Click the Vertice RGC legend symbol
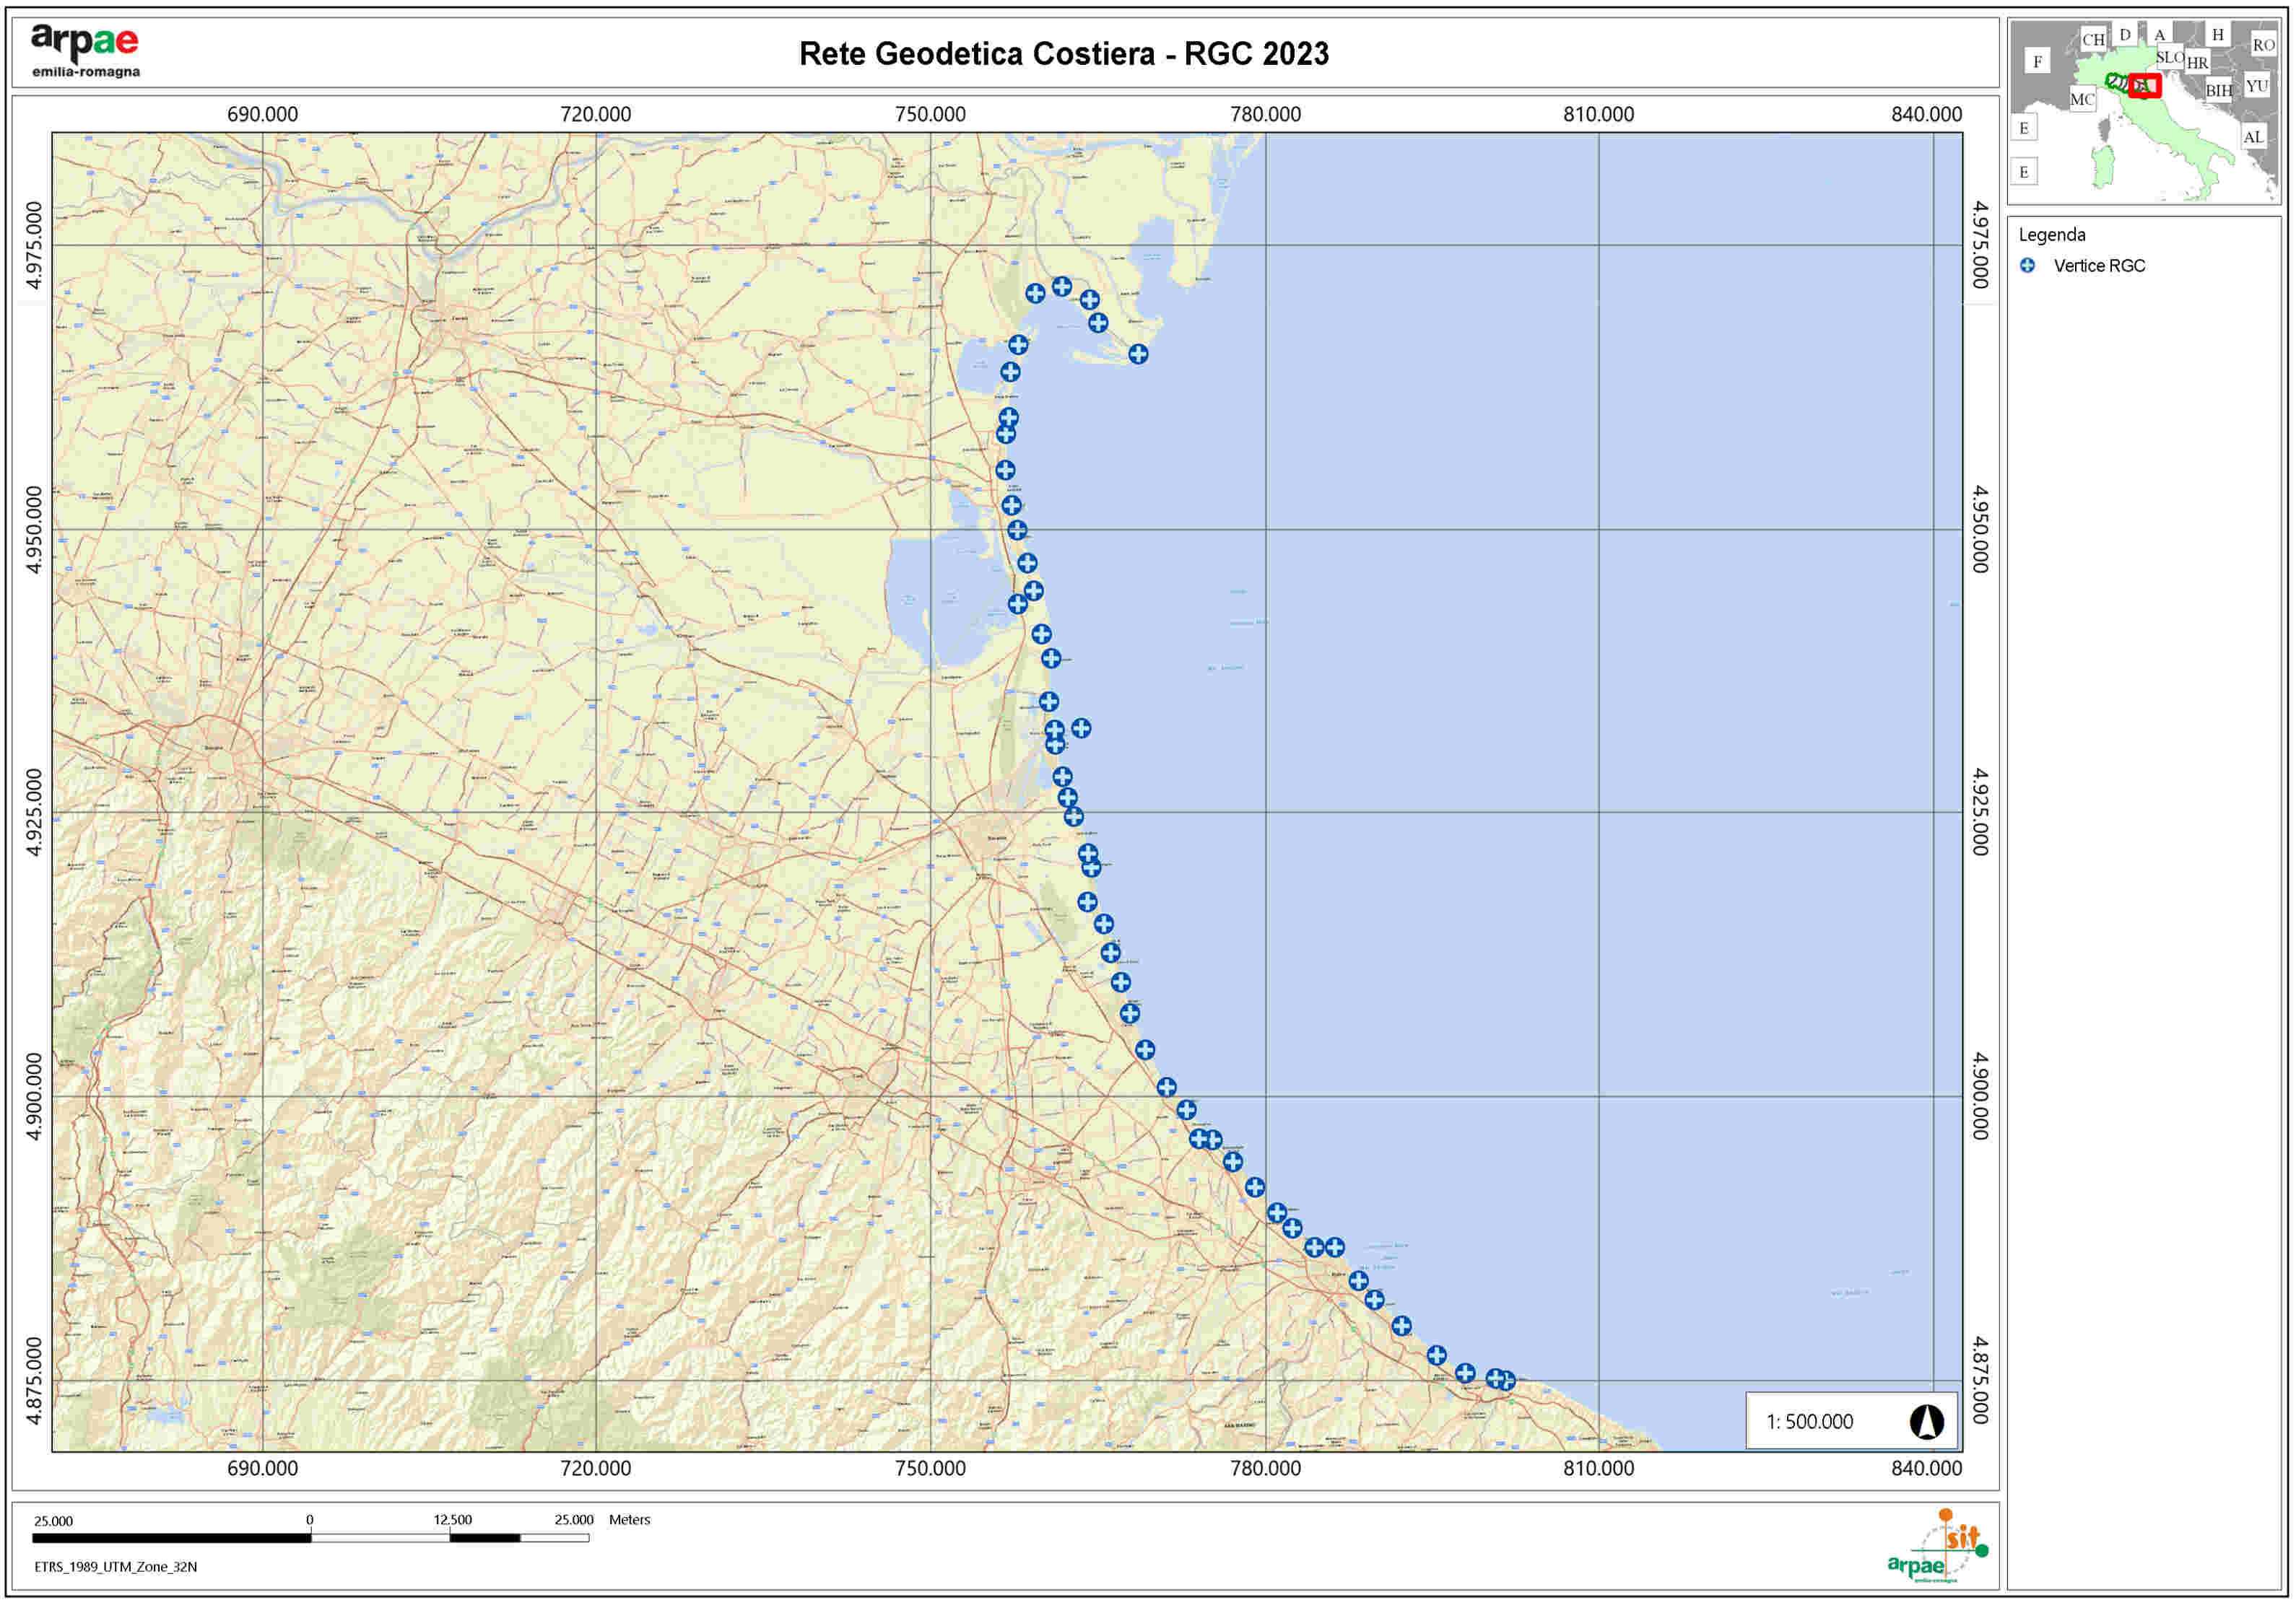 click(x=2027, y=266)
